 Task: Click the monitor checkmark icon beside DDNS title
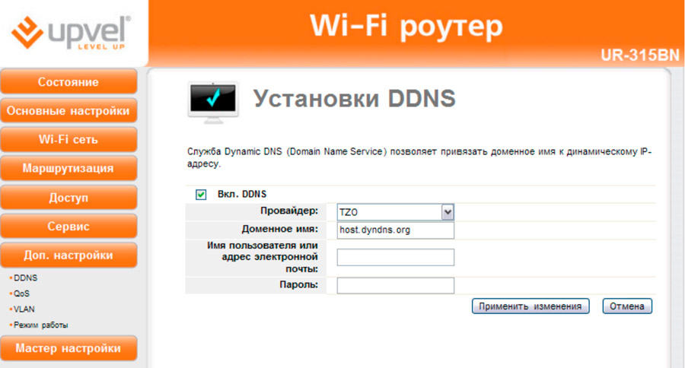click(213, 102)
